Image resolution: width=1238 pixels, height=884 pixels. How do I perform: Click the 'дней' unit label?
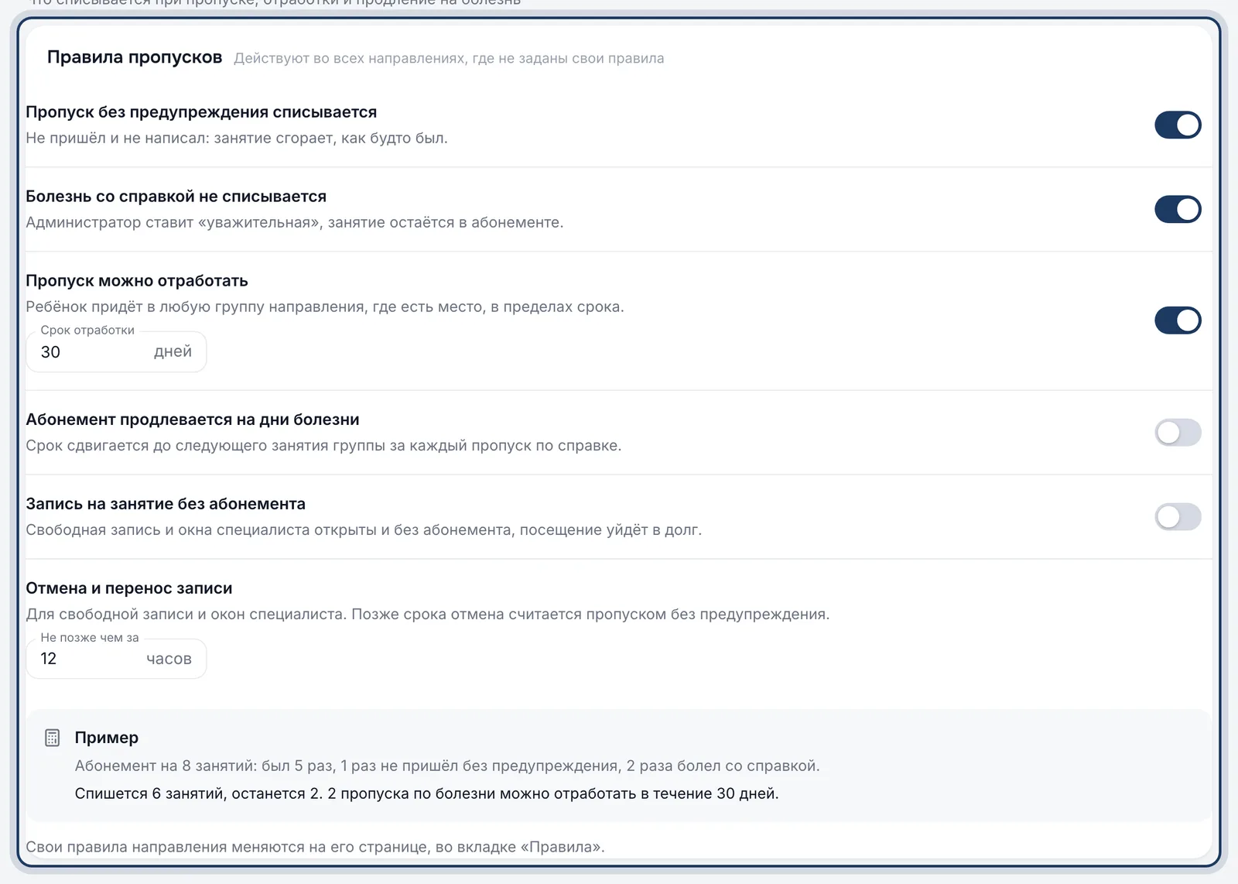pos(173,351)
